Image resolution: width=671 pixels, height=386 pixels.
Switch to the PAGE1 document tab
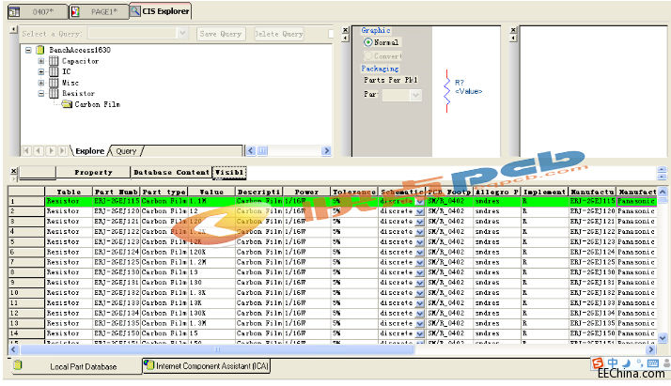(97, 11)
